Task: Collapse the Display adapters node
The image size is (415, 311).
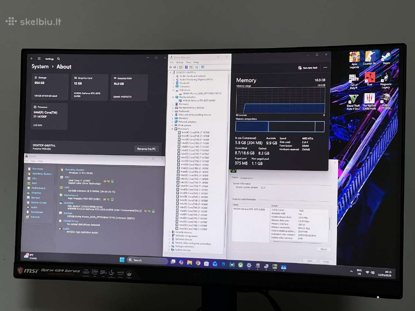Action: click(x=173, y=97)
